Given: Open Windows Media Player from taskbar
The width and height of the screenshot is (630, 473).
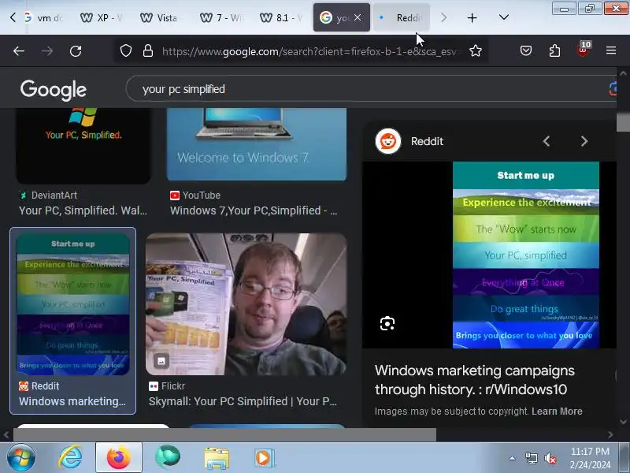Looking at the screenshot, I should tap(264, 458).
